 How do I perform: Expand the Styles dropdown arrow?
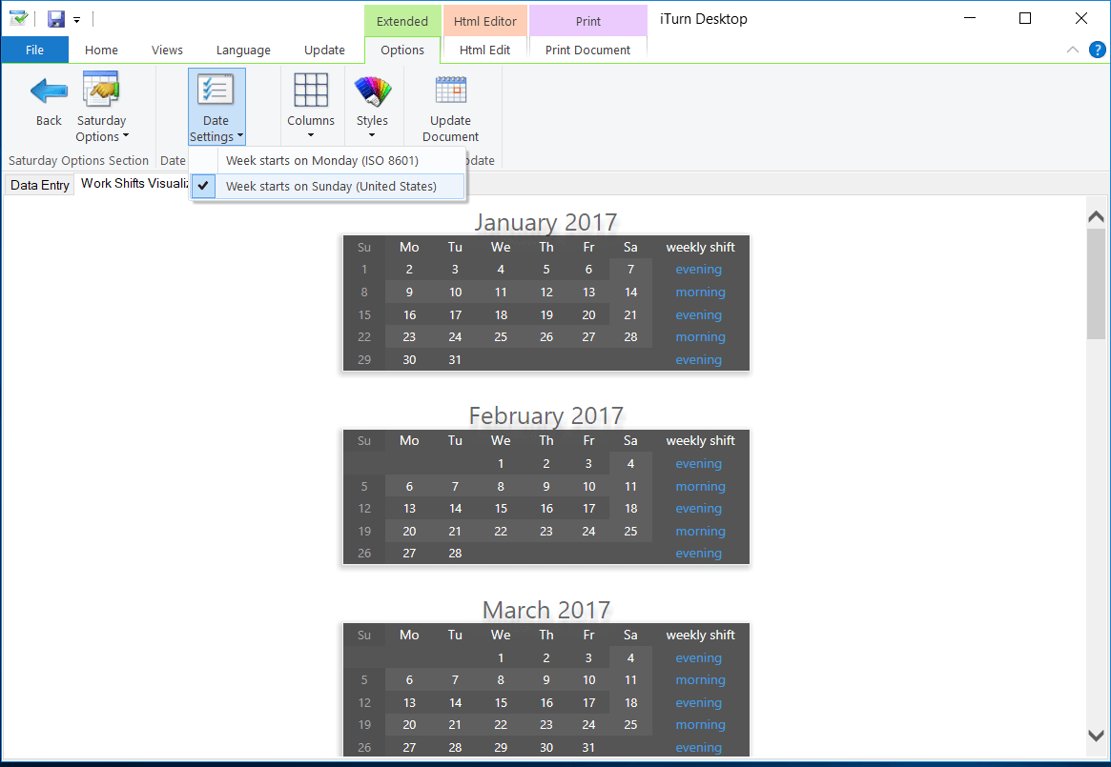coord(372,135)
